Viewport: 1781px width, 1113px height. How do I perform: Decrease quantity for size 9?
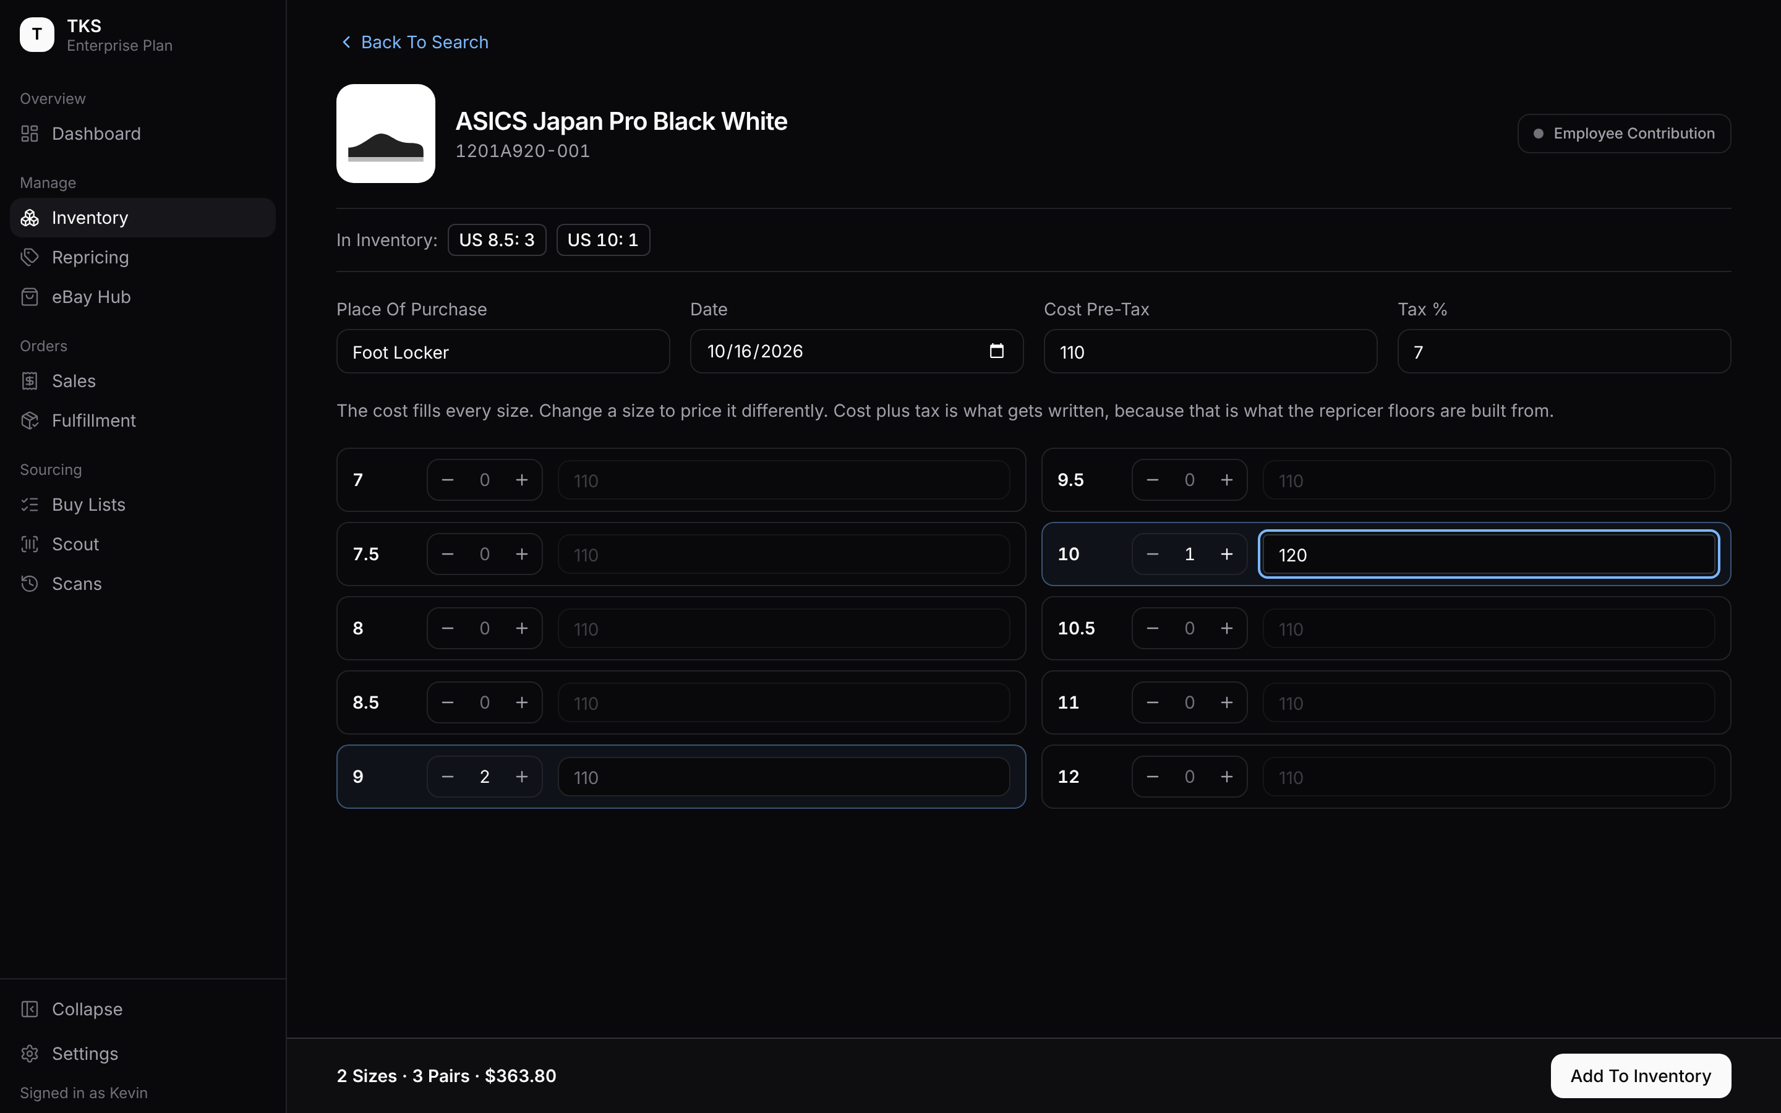click(x=448, y=777)
